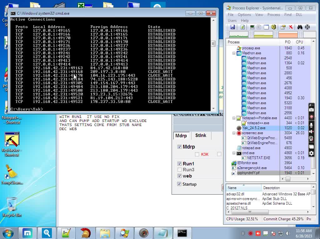320x239 pixels.
Task: Click the Windows Start button
Action: tap(8, 233)
